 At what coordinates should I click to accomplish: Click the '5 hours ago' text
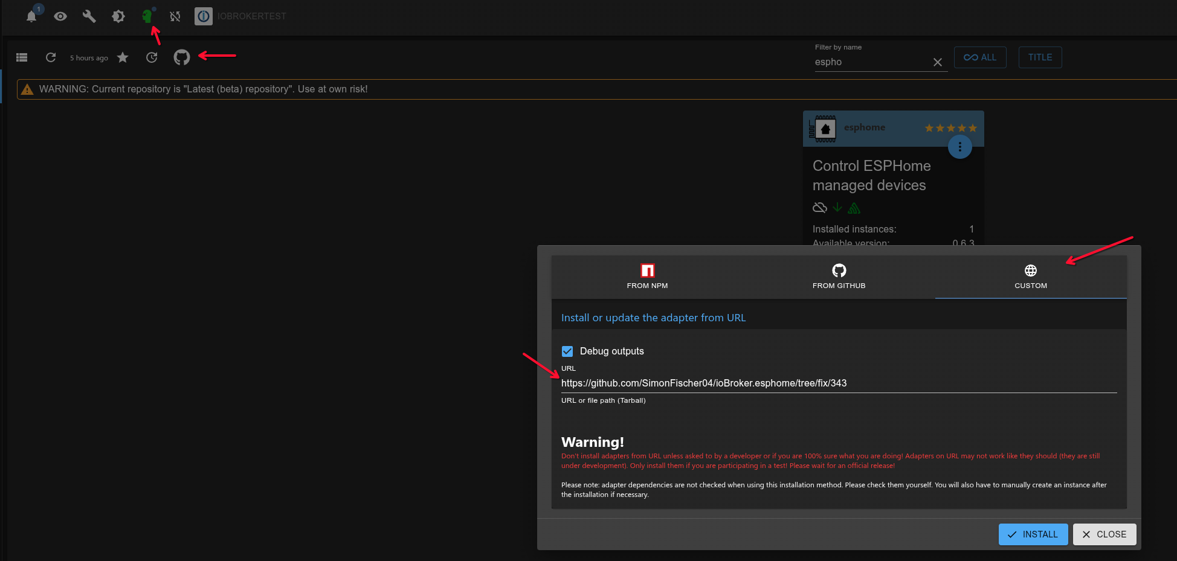pos(89,58)
